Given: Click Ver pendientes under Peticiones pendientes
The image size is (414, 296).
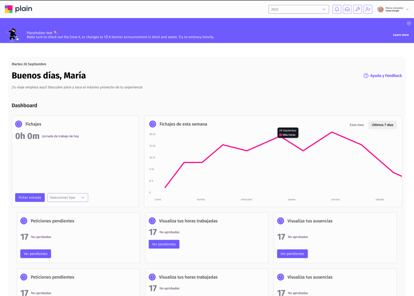Looking at the screenshot, I should [35, 254].
